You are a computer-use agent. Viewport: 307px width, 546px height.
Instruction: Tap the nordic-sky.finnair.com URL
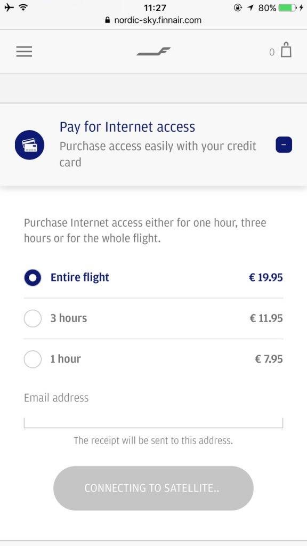click(158, 20)
